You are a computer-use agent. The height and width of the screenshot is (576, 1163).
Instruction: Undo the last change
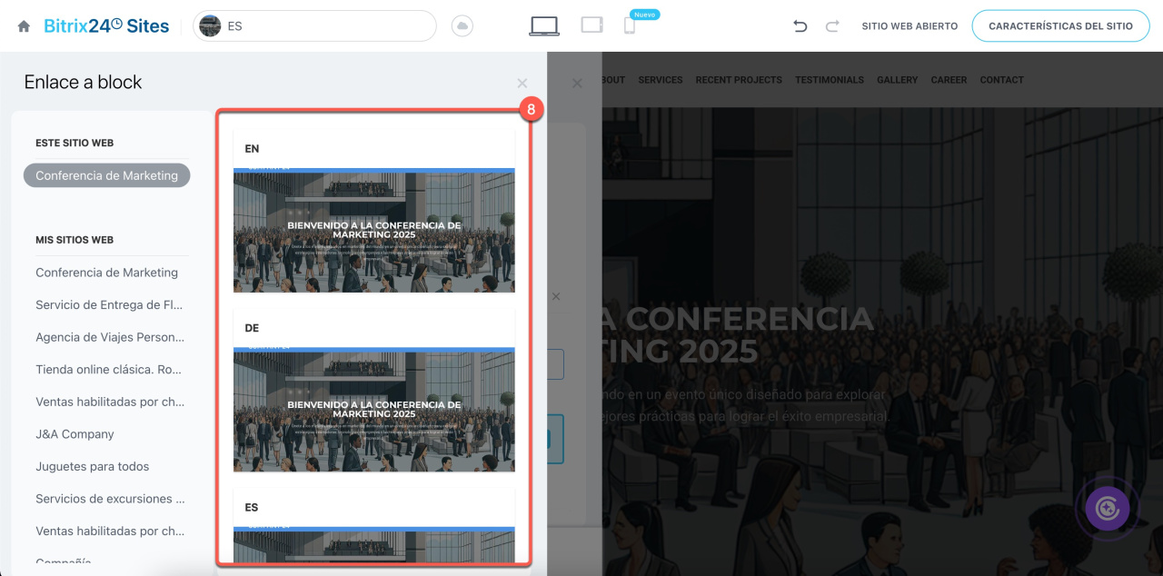(x=800, y=26)
